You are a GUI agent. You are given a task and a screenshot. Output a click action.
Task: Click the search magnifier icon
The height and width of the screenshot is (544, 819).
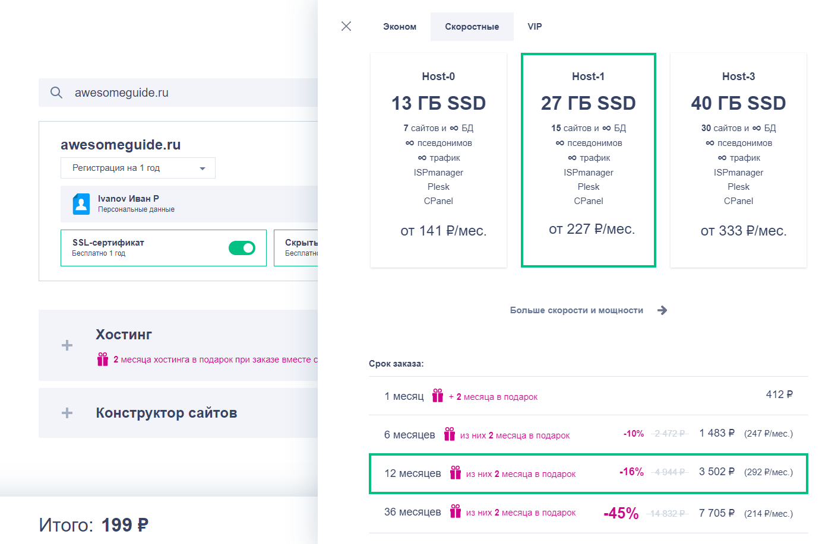pos(56,93)
